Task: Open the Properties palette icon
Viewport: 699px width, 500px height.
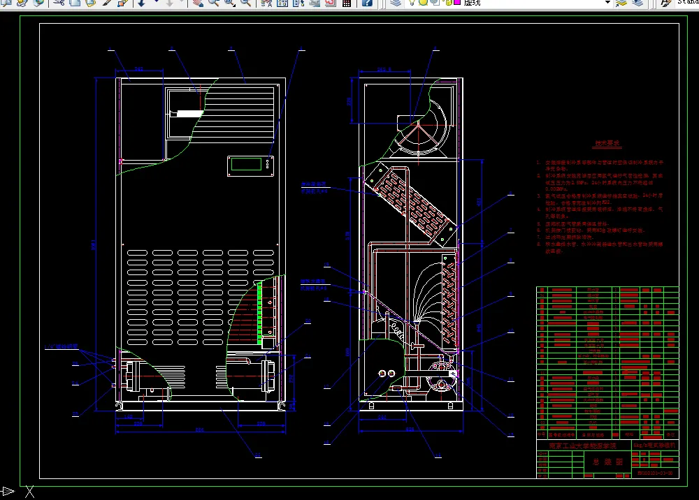Action: coord(266,2)
